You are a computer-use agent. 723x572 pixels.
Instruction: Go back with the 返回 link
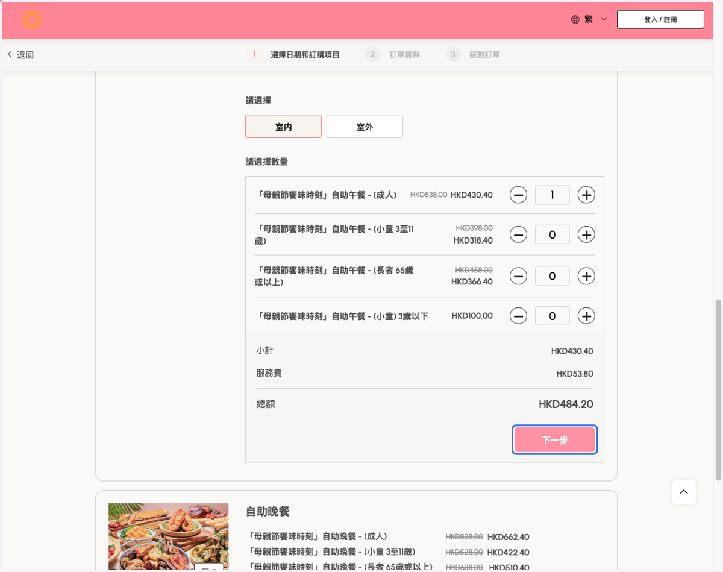[x=20, y=55]
